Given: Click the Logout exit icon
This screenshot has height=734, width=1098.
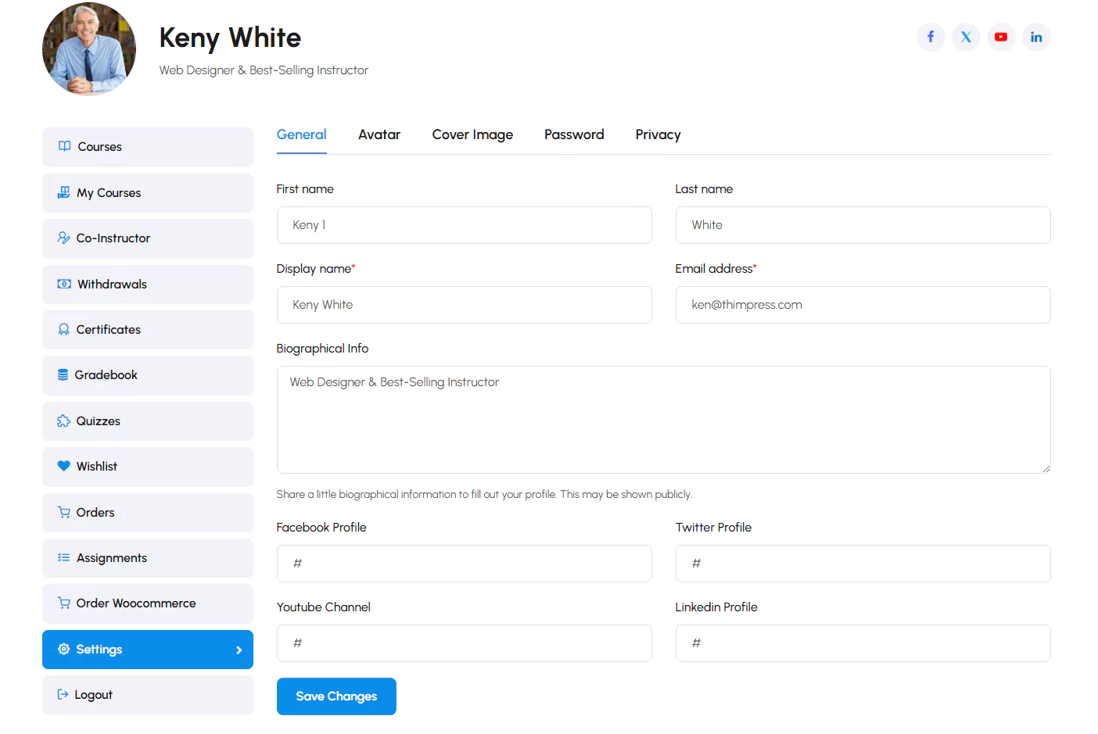Looking at the screenshot, I should click(x=63, y=695).
